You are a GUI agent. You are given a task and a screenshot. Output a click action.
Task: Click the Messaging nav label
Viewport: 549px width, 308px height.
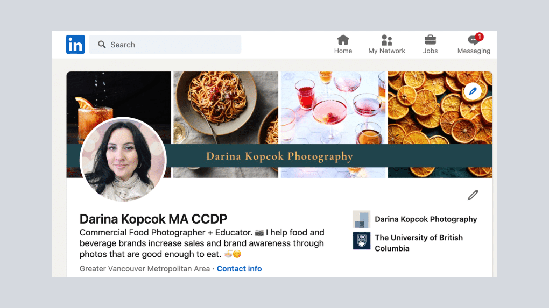474,51
